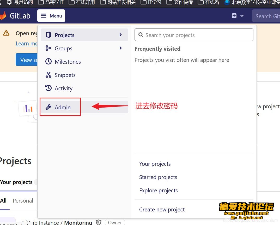
Task: Switch to the Your projects tab
Action: click(16, 182)
